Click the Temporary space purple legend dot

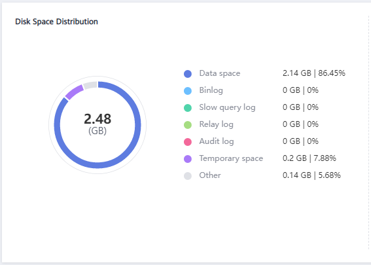tap(188, 159)
